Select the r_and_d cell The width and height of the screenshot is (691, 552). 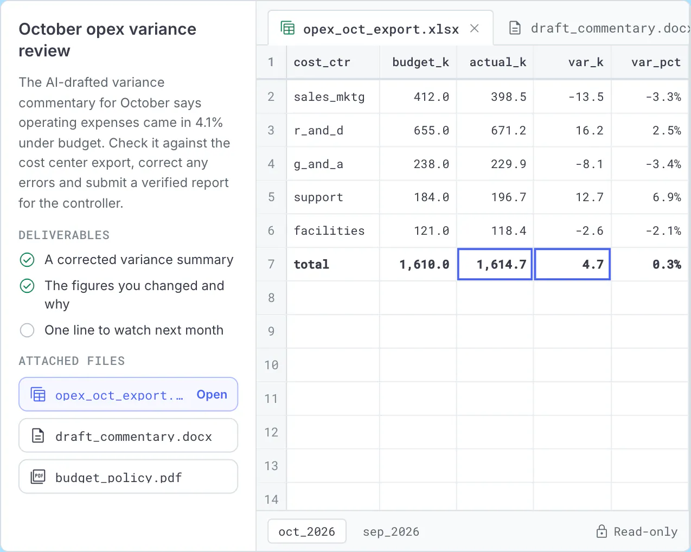(333, 131)
